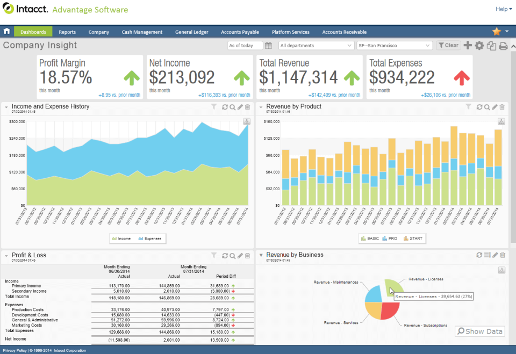Print the dashboard using the printer icon
The width and height of the screenshot is (516, 354).
point(503,46)
